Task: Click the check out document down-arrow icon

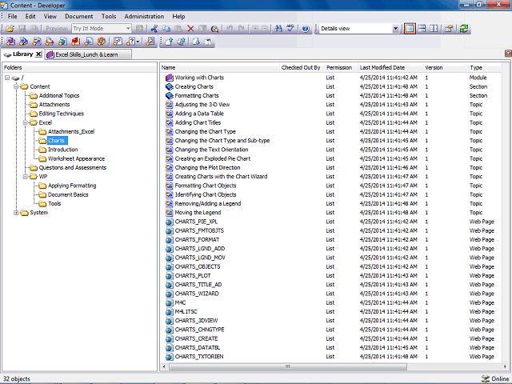Action: point(196,42)
